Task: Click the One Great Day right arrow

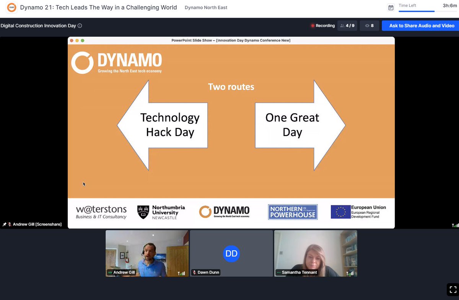Action: (x=300, y=125)
